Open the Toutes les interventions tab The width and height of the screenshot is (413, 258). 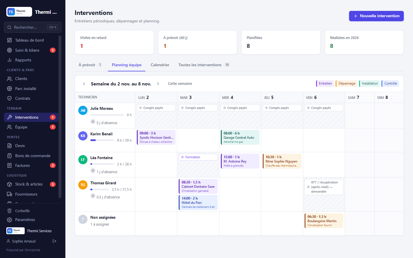(x=204, y=65)
